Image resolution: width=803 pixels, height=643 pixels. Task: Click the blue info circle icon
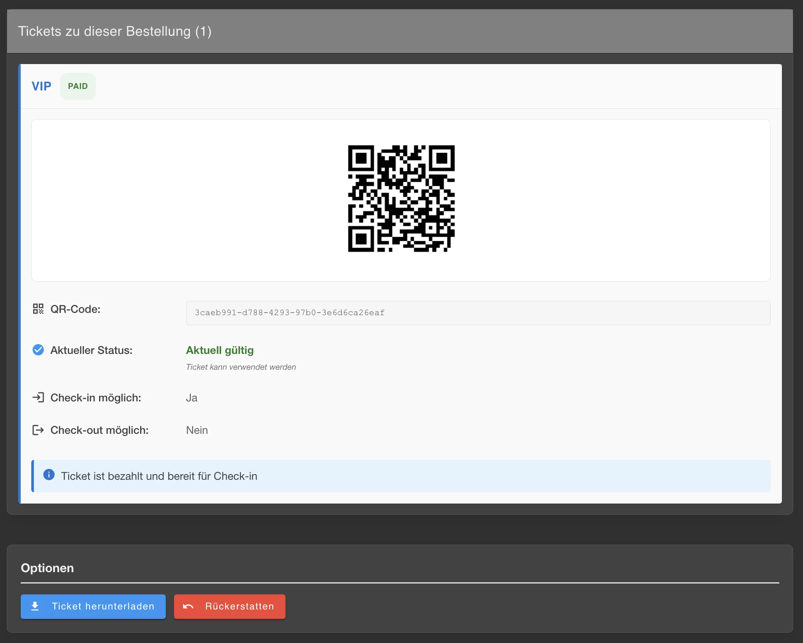click(x=49, y=475)
